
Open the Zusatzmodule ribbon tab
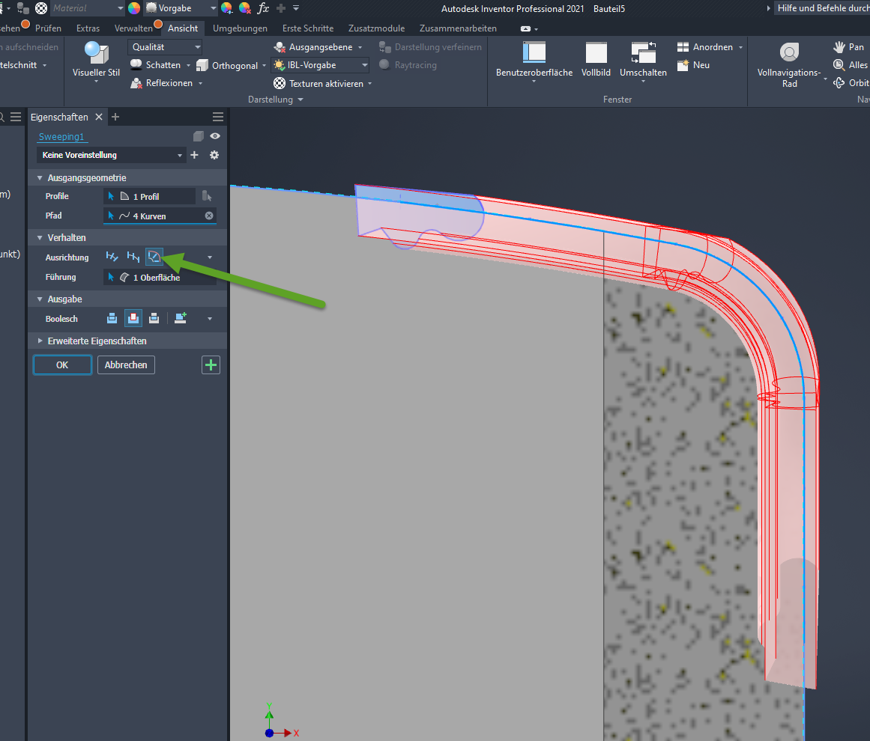coord(375,28)
